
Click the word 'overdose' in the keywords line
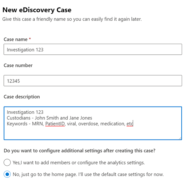click(88, 124)
